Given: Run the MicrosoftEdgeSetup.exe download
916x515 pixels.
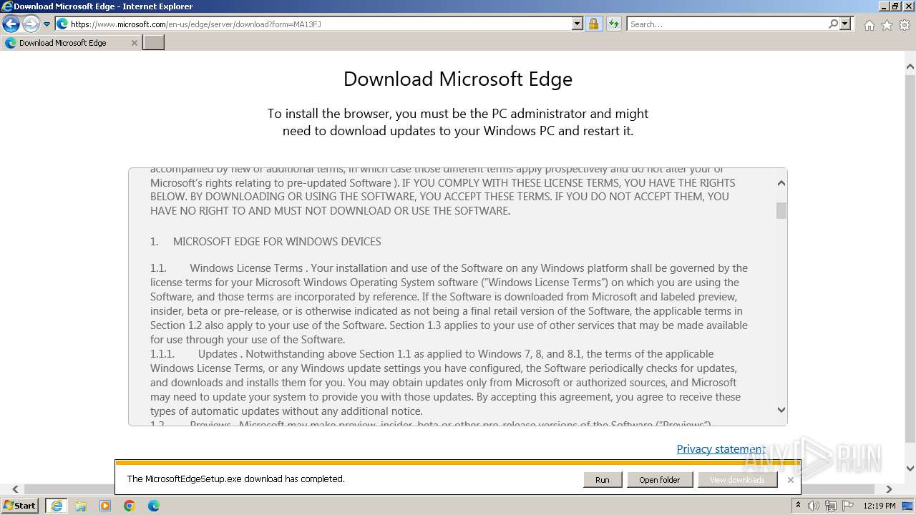Looking at the screenshot, I should (603, 480).
